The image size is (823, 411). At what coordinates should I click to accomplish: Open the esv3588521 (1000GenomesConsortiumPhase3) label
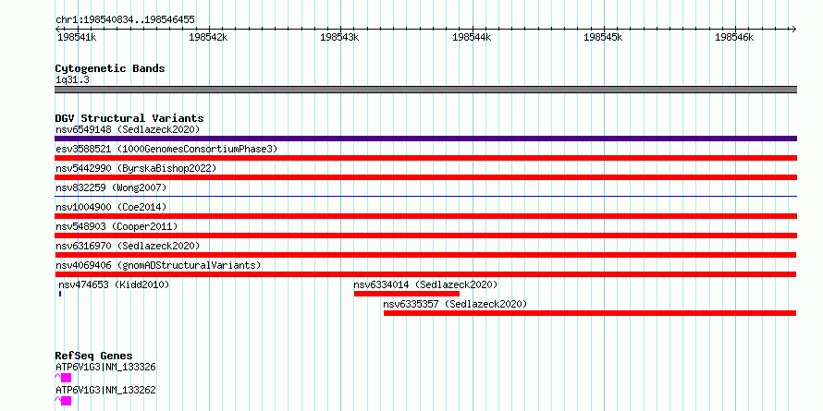(x=166, y=149)
